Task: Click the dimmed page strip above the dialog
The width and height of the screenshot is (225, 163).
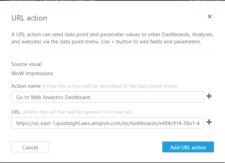Action: [x=112, y=1]
